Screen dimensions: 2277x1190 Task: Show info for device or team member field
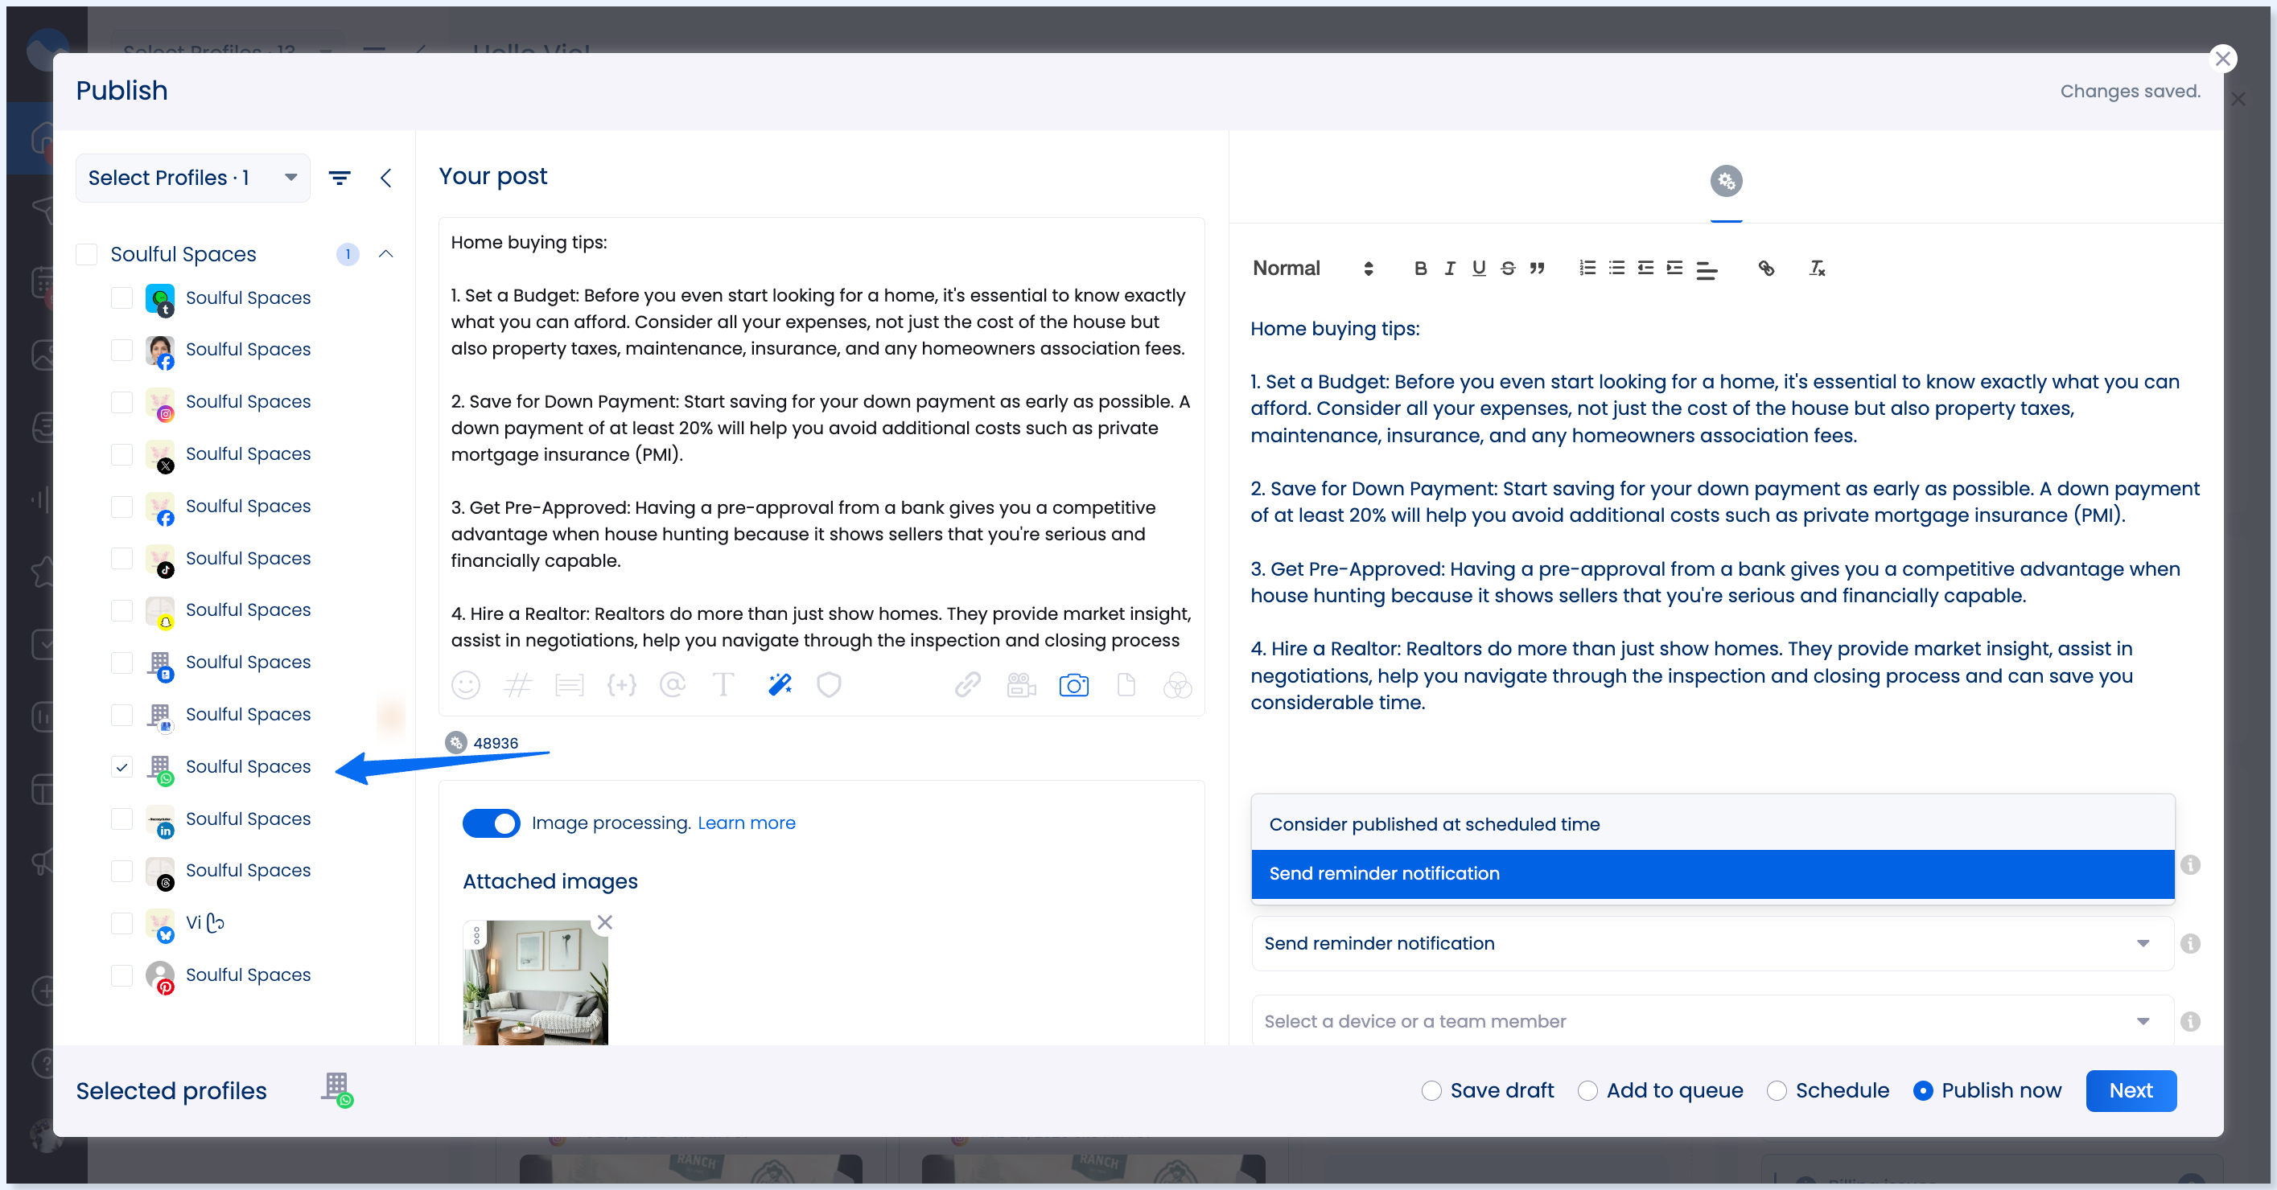click(2190, 1021)
